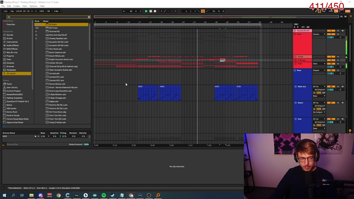This screenshot has height=199, width=354.
Task: Select EQ Eight in the browser results
Action: coord(61,24)
